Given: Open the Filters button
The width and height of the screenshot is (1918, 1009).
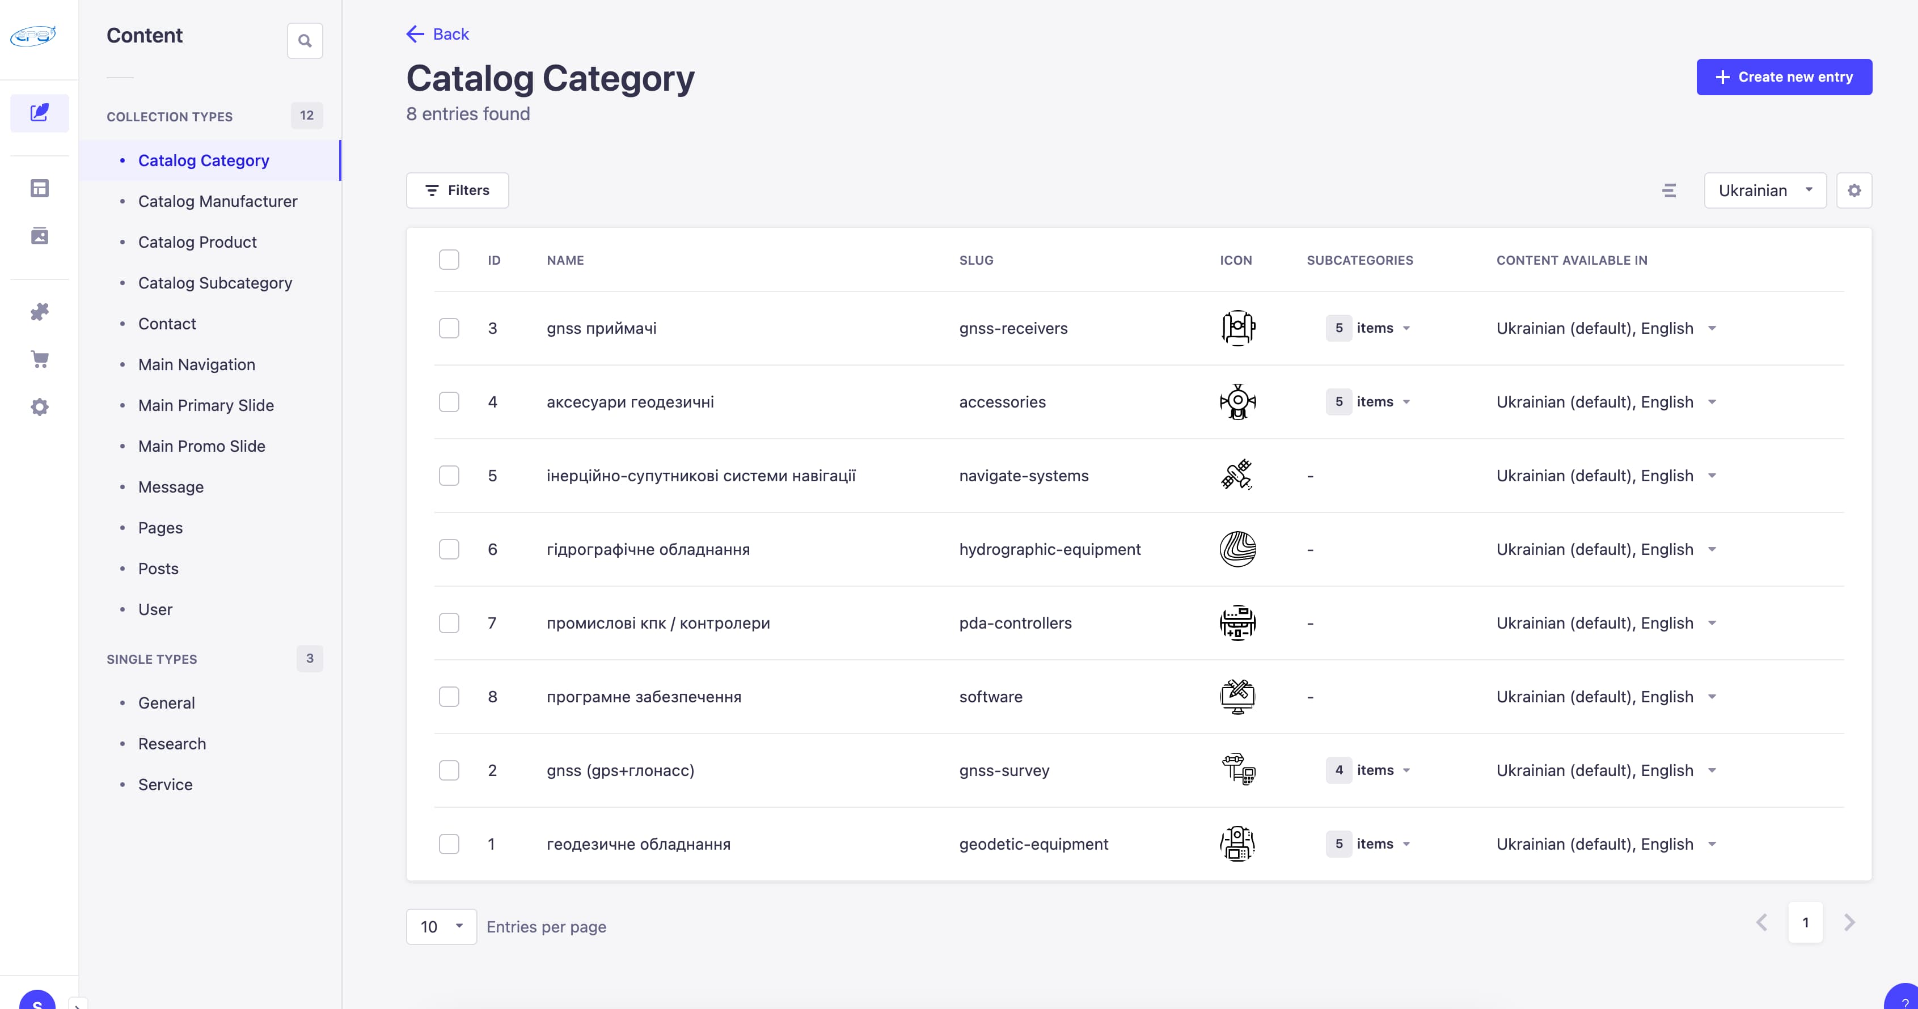Looking at the screenshot, I should click(x=457, y=190).
